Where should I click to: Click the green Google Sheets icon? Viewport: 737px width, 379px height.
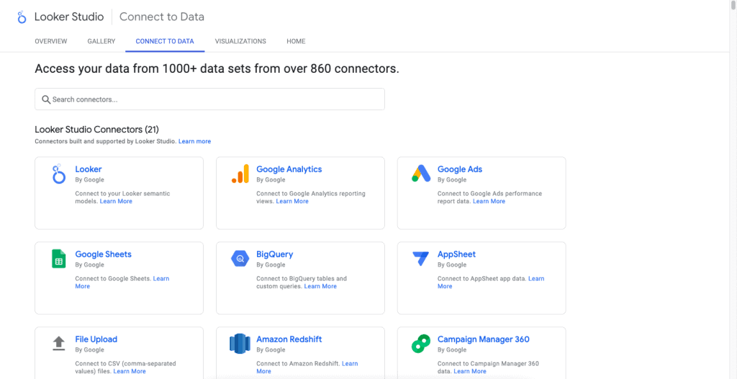(x=58, y=259)
